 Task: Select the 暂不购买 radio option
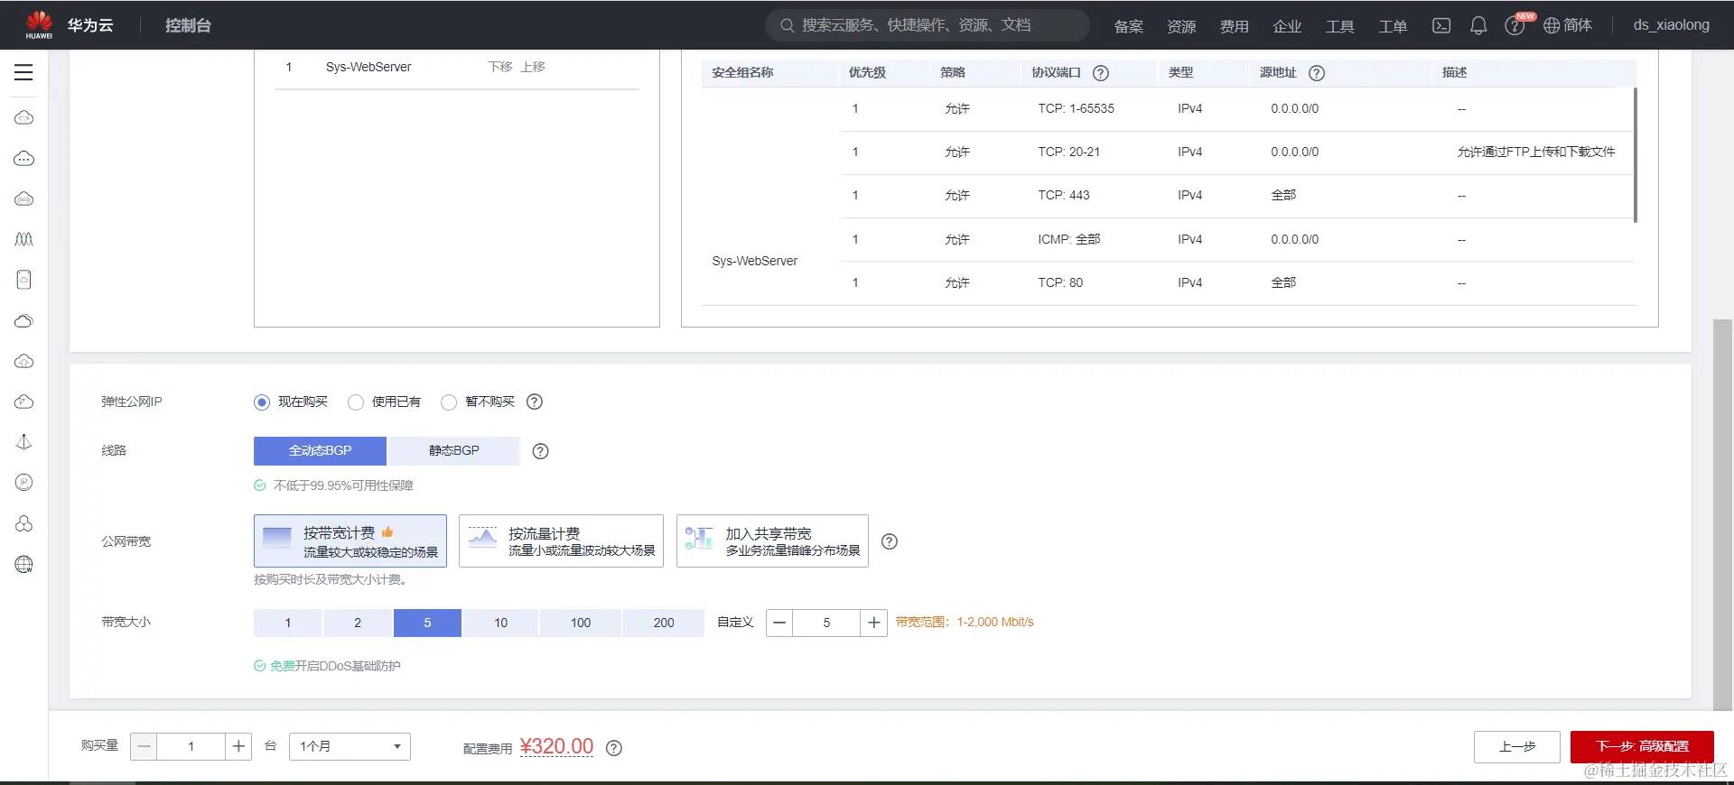coord(449,402)
